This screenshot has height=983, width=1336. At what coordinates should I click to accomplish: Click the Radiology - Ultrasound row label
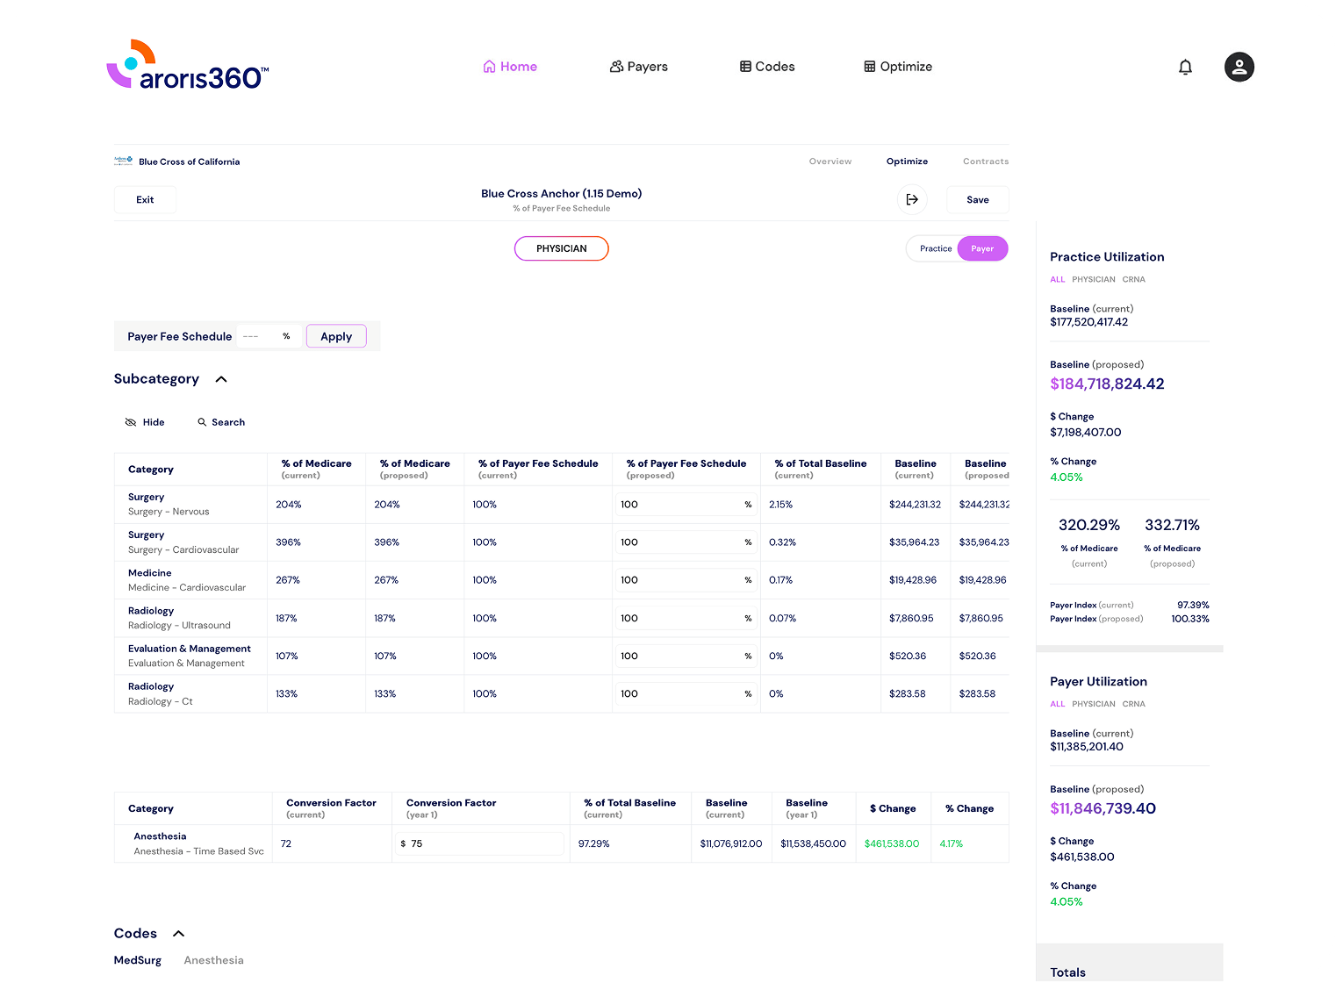click(x=179, y=618)
